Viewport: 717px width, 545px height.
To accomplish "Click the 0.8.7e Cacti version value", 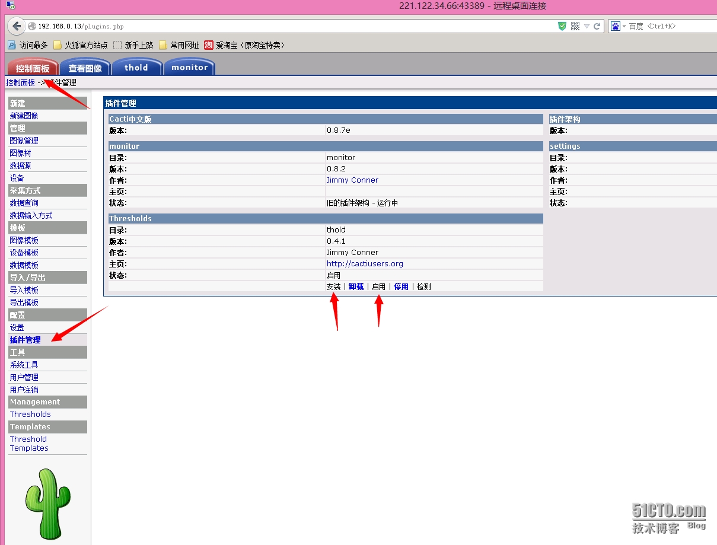I will point(337,130).
